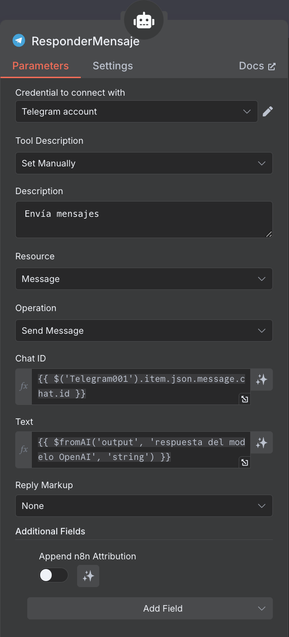Screen dimensions: 289x637
Task: Toggle Append n8n Attribution switch
Action: pyautogui.click(x=54, y=576)
